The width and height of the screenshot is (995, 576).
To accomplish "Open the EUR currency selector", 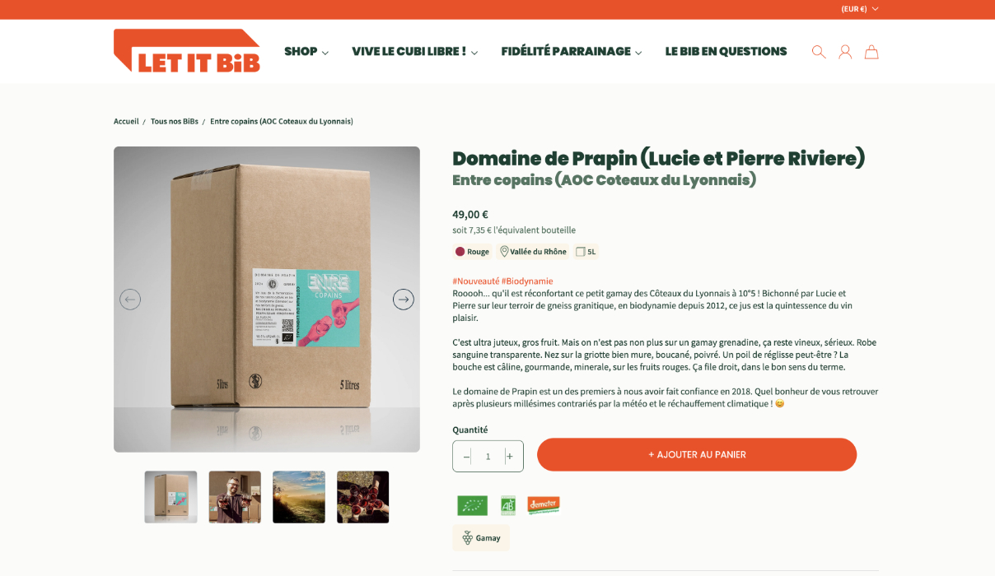I will [x=860, y=9].
